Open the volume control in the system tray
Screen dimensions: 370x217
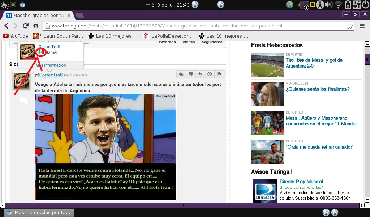pyautogui.click(x=329, y=4)
